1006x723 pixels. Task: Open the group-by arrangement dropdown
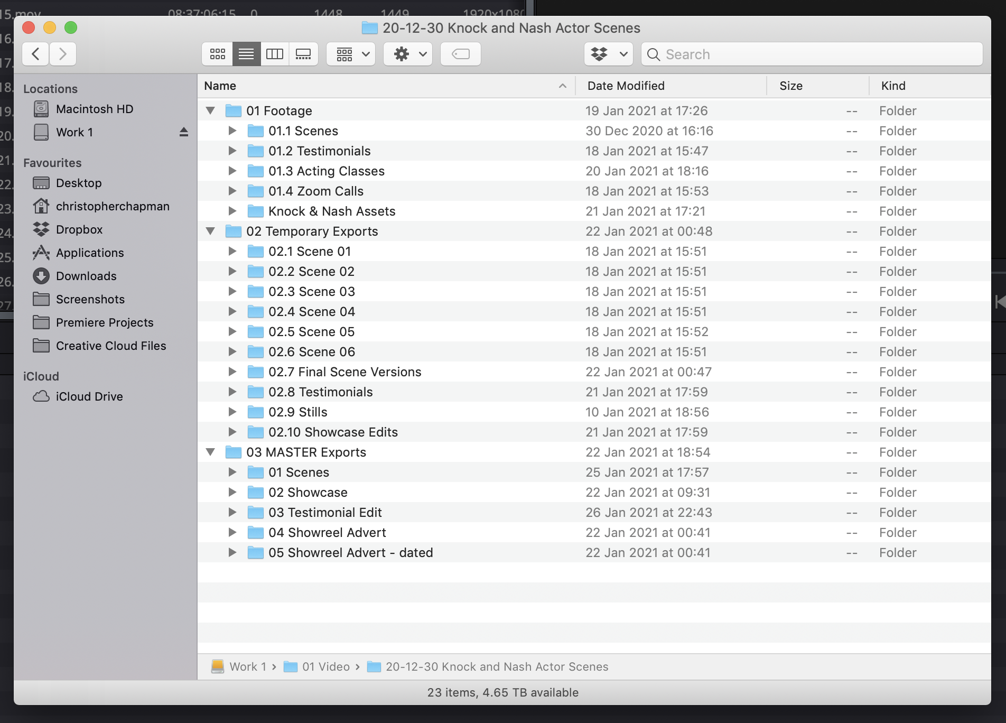(x=351, y=54)
